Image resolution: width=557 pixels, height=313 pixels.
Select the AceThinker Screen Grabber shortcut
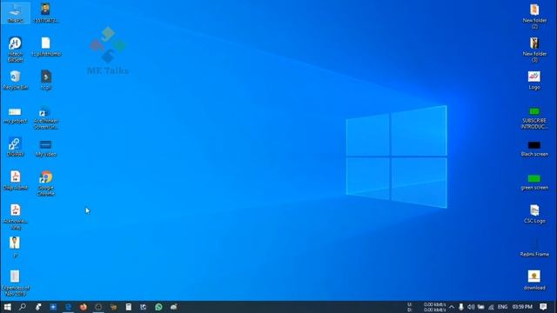pos(46,118)
